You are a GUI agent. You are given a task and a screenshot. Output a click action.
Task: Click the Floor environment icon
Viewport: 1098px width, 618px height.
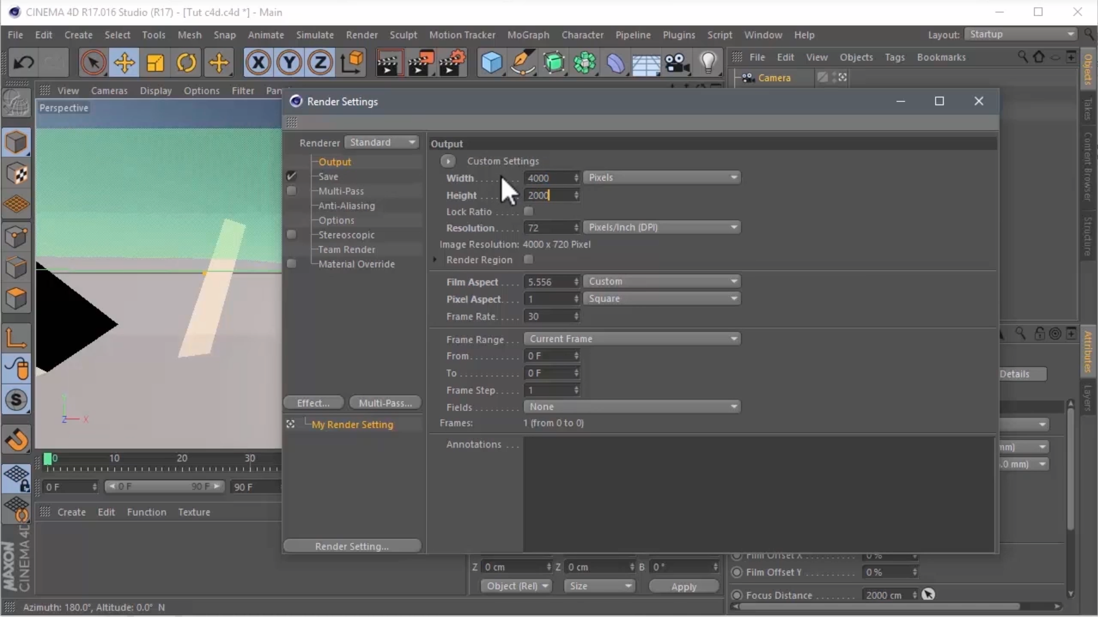pyautogui.click(x=646, y=63)
